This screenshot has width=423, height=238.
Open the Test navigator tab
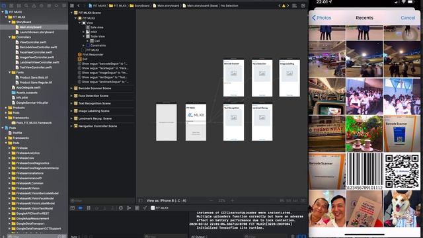click(42, 5)
